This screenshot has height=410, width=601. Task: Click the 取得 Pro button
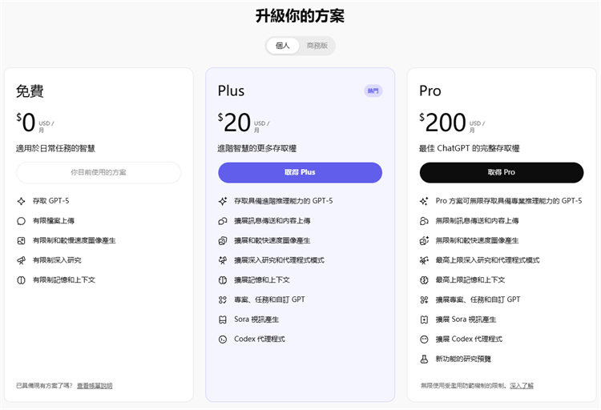[x=502, y=172]
